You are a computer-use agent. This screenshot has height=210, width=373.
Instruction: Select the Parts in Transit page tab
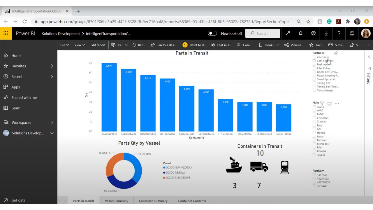pyautogui.click(x=84, y=201)
